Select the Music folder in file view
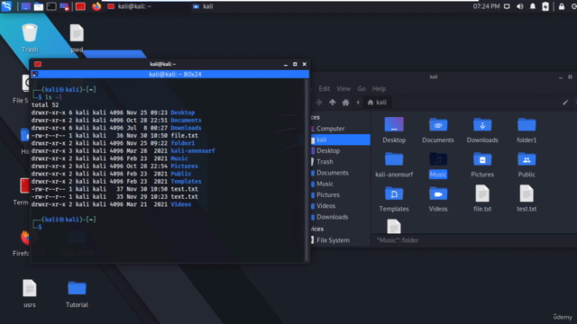577x324 pixels. tap(438, 165)
